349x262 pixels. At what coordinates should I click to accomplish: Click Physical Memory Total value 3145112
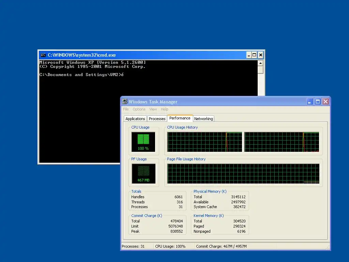tap(238, 197)
